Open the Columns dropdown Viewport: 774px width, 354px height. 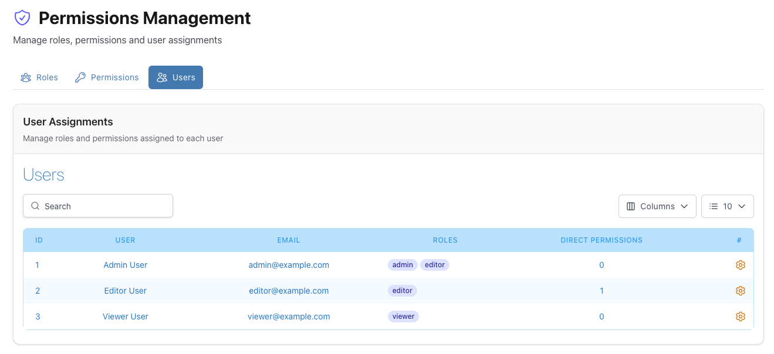(657, 206)
